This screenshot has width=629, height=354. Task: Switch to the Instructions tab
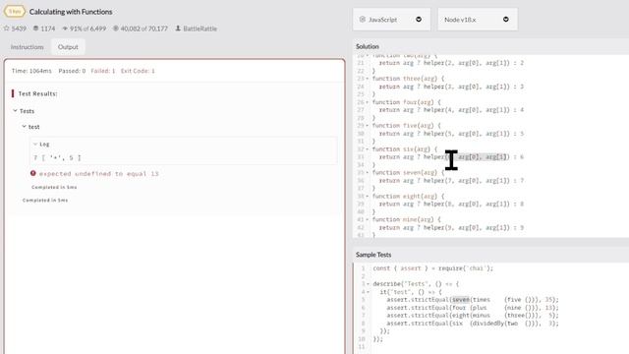pyautogui.click(x=27, y=47)
